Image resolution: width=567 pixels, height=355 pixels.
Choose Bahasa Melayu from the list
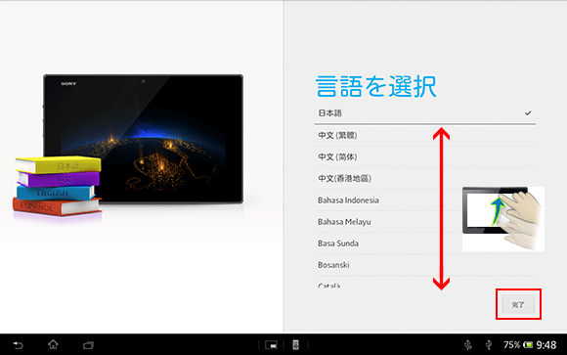point(425,222)
